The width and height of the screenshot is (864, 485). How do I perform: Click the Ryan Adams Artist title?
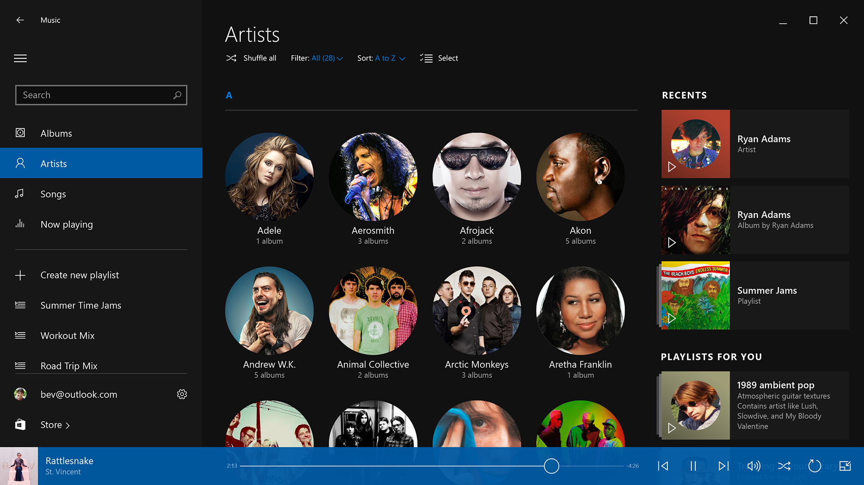coord(764,139)
